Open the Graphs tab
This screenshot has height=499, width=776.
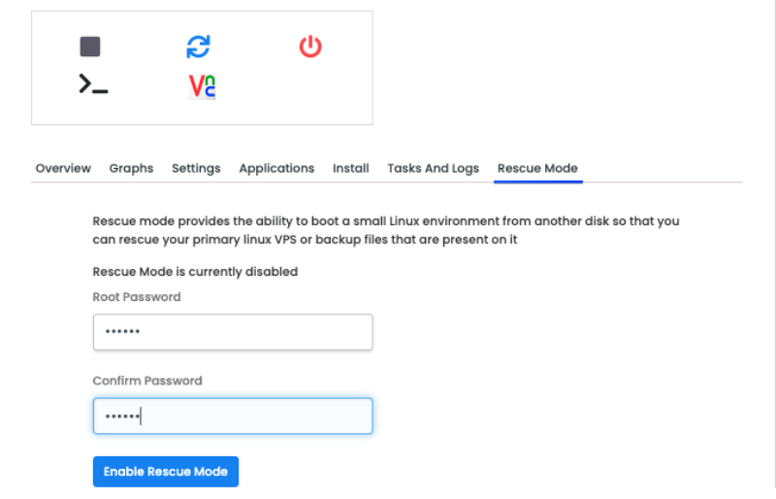point(131,169)
